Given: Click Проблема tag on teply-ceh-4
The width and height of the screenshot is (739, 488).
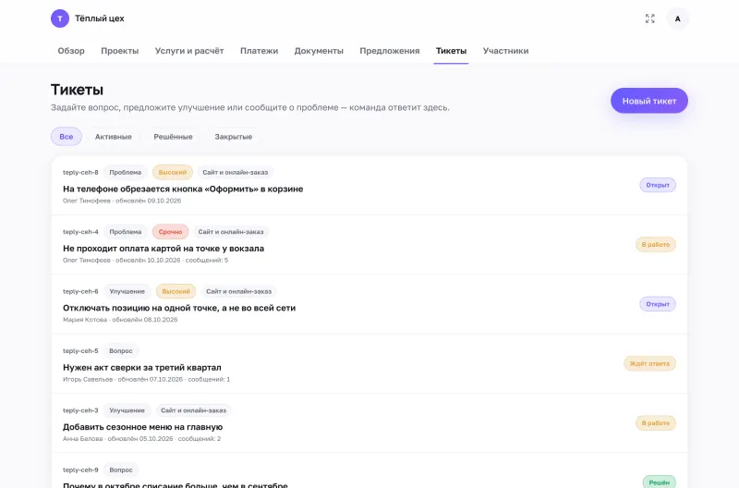Looking at the screenshot, I should pos(126,232).
